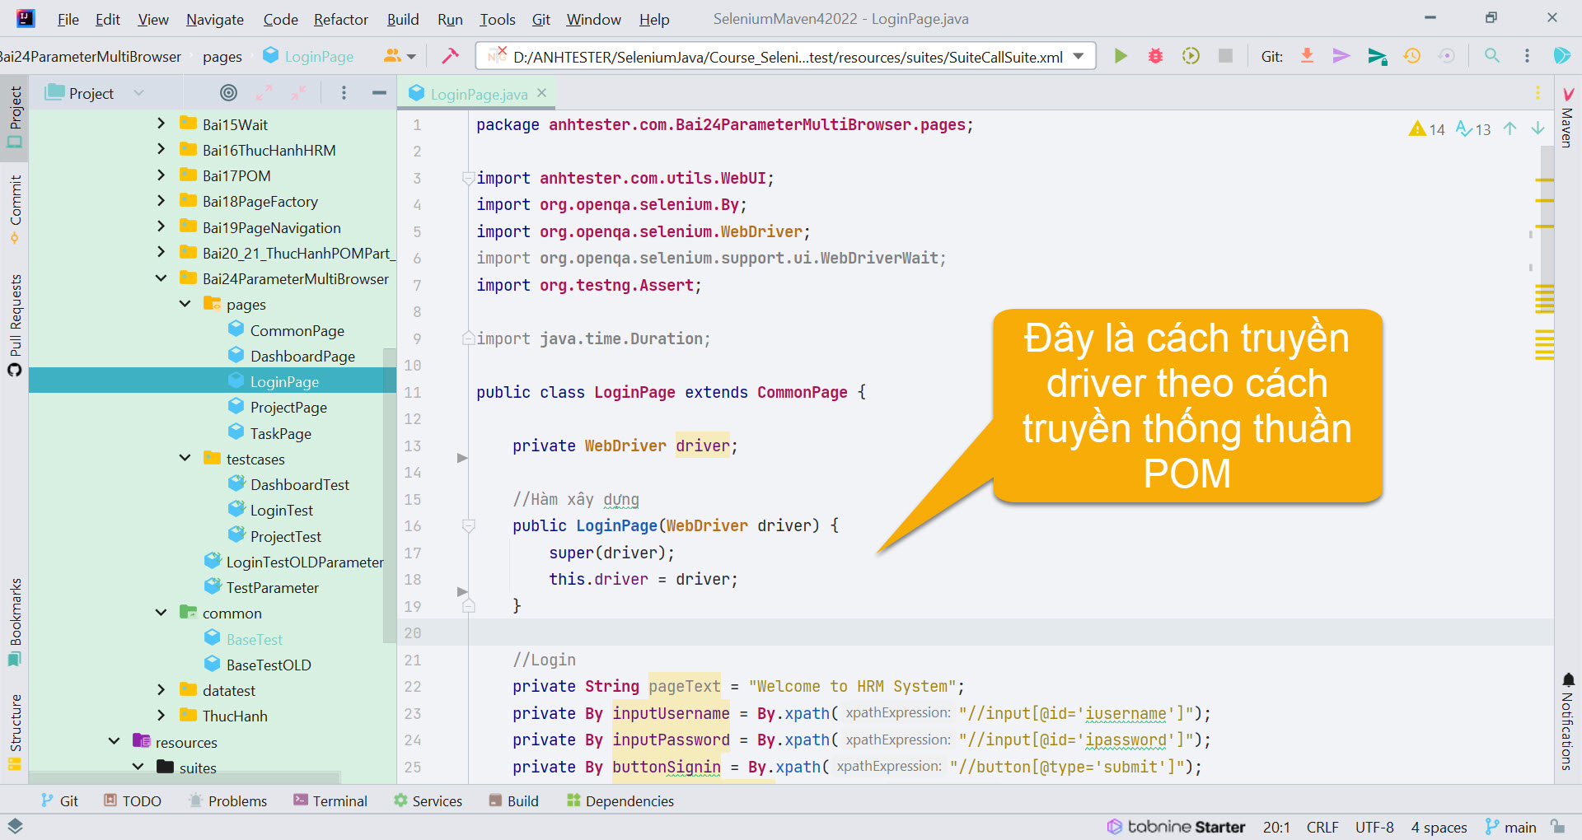Expand the Bai18PageFactory folder
The image size is (1582, 840).
tap(161, 201)
